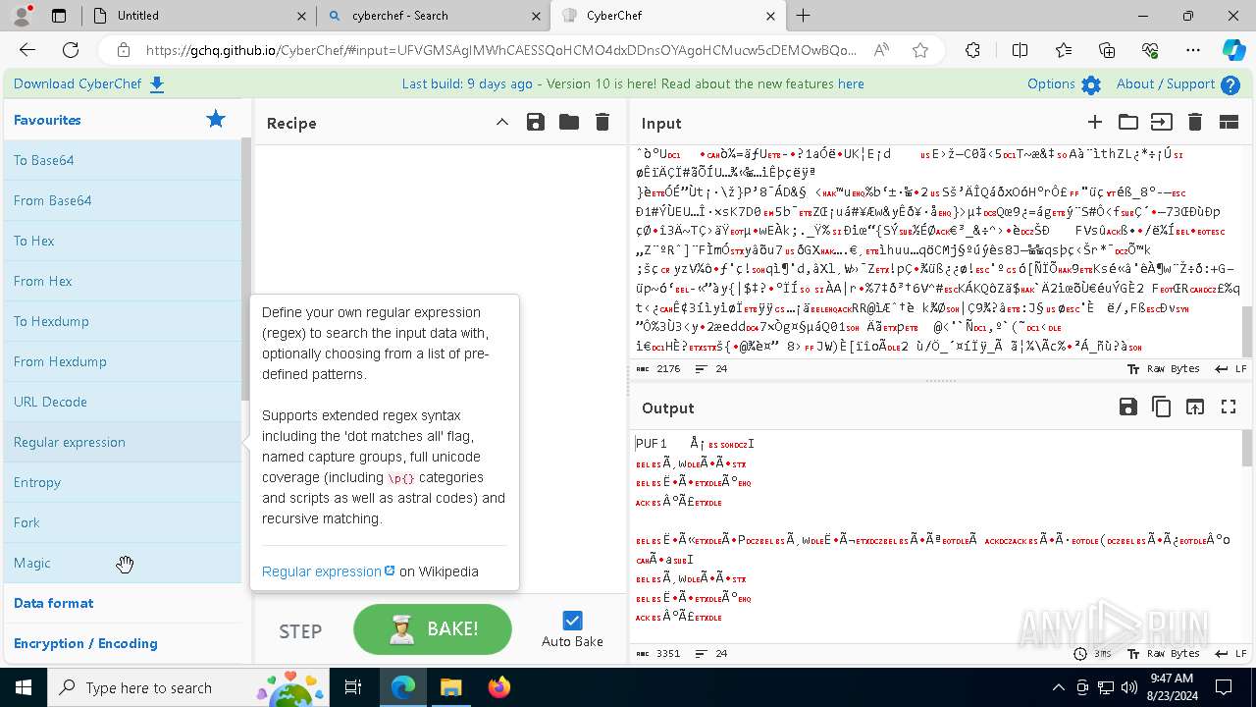Add this page to favorites star
Screen dimensions: 1256x707
[x=920, y=50]
